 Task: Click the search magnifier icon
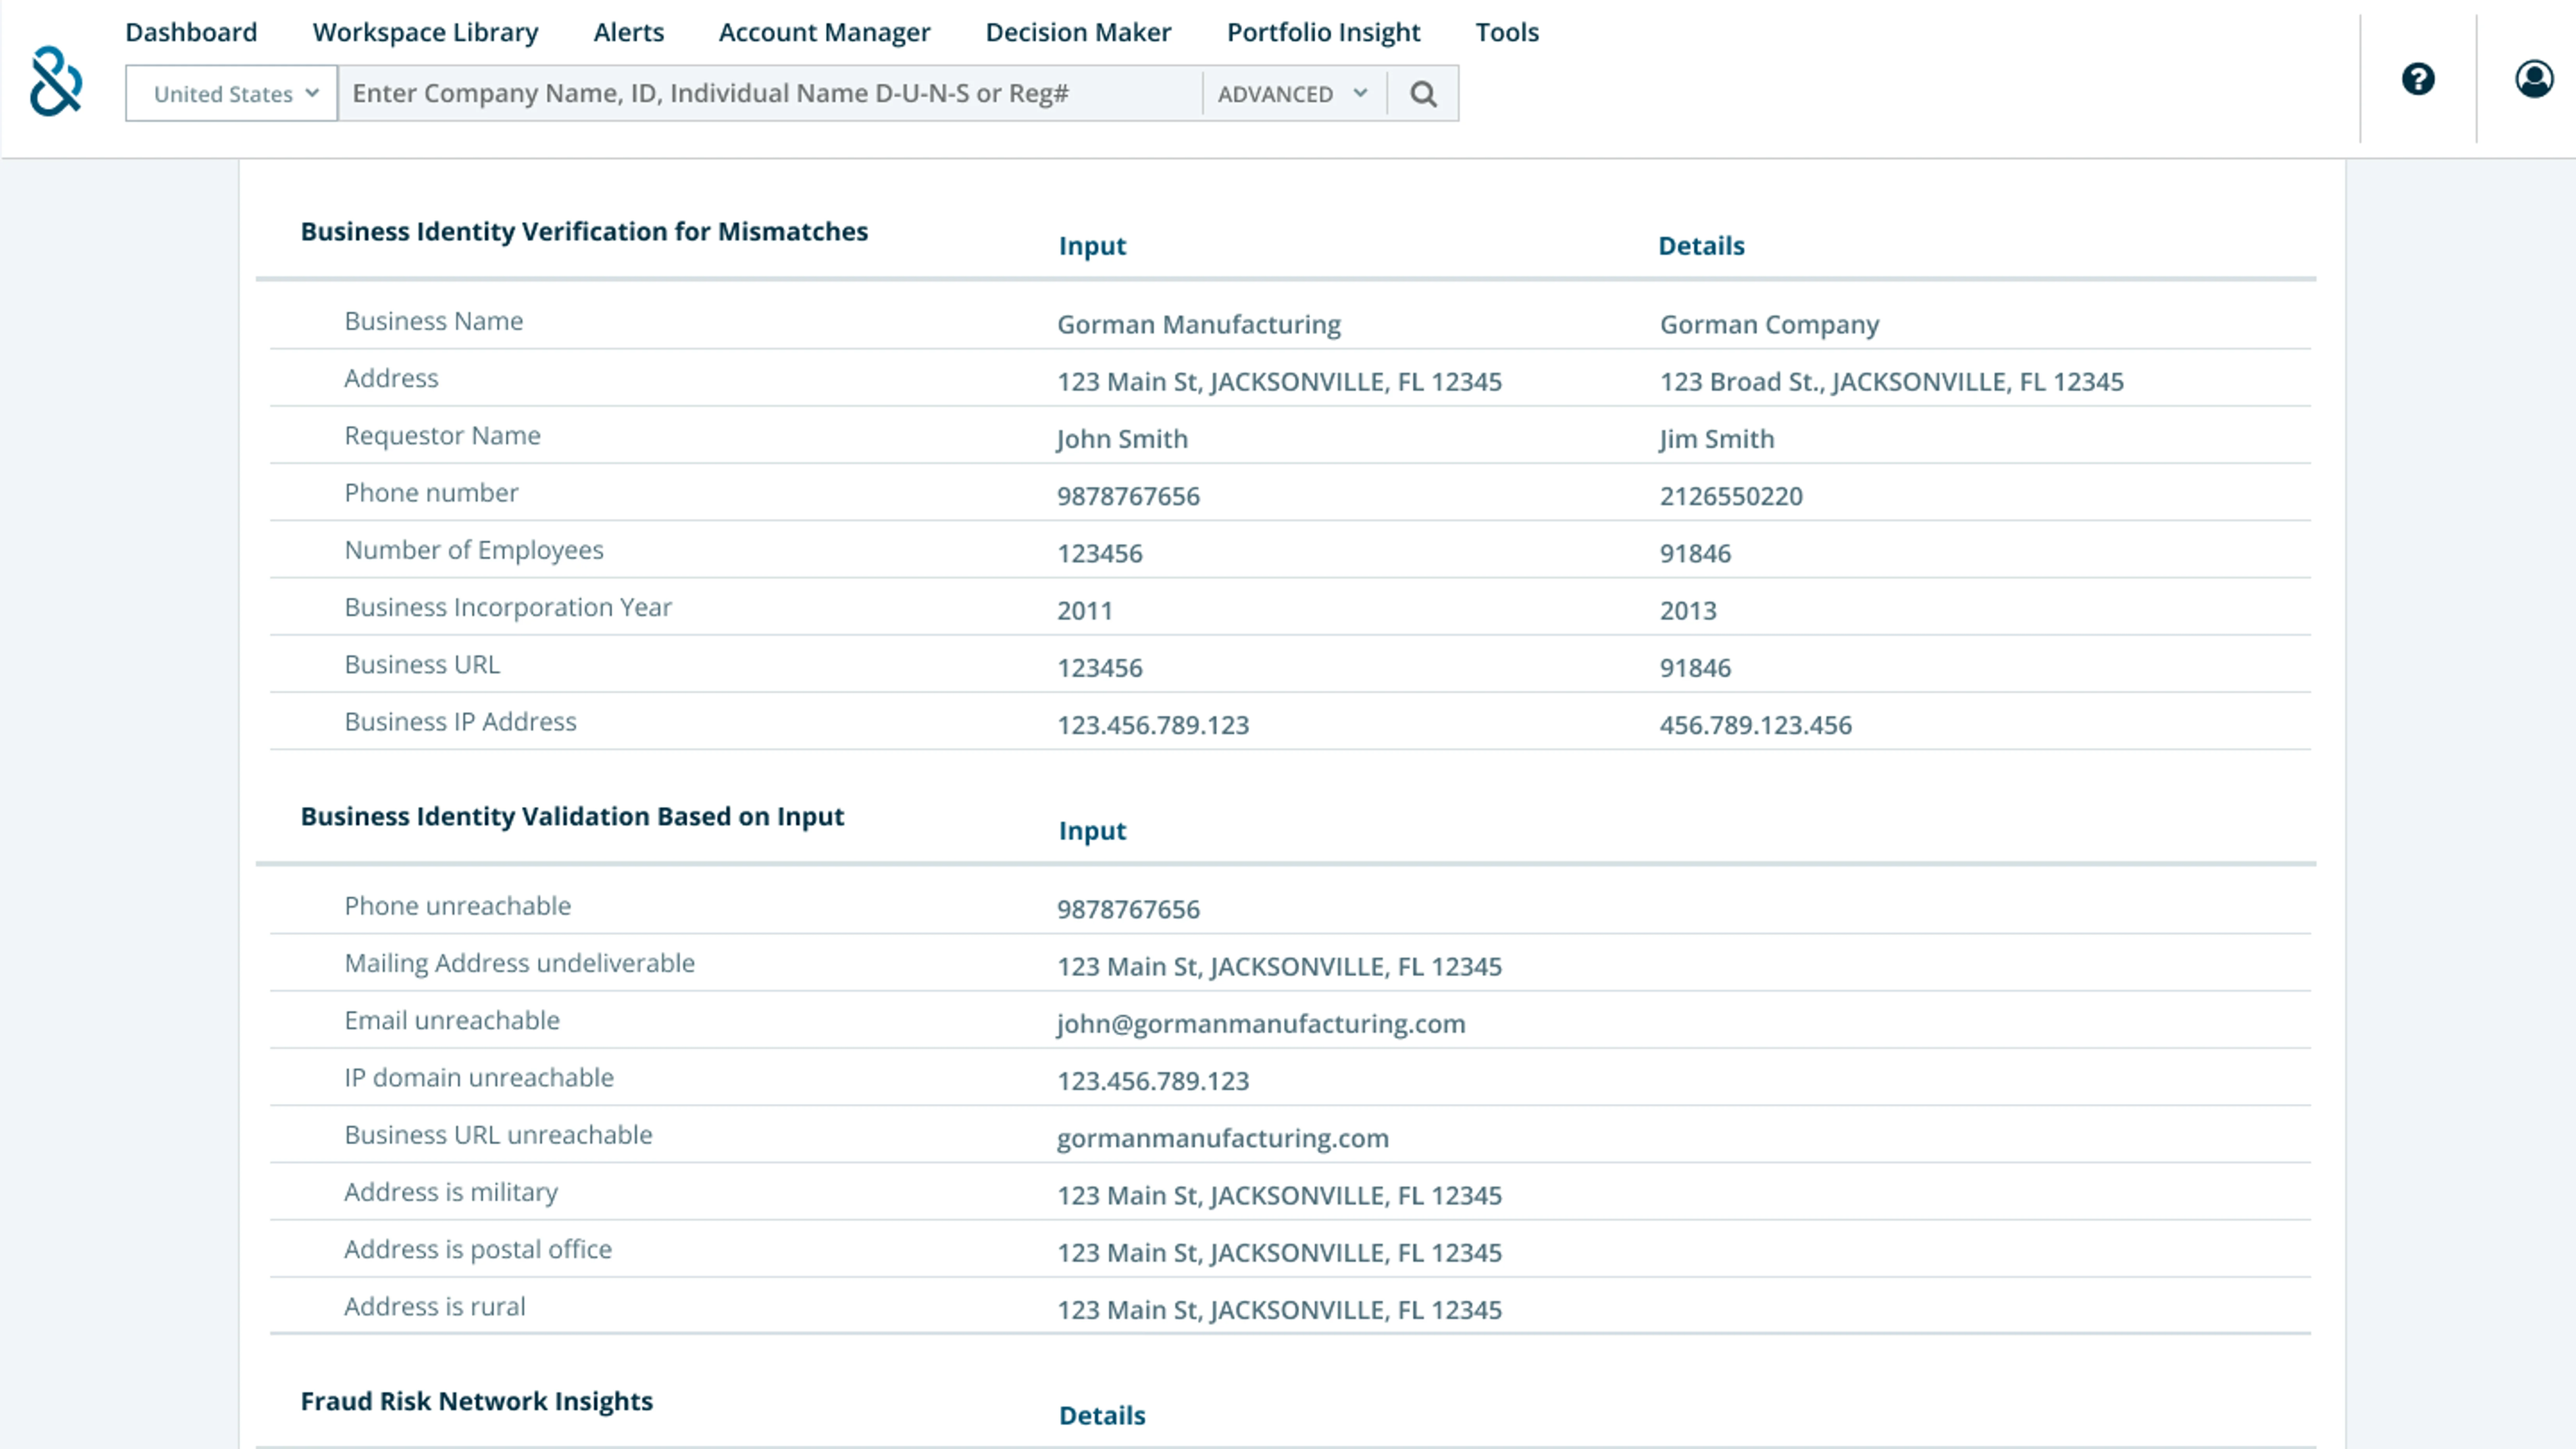coord(1423,94)
